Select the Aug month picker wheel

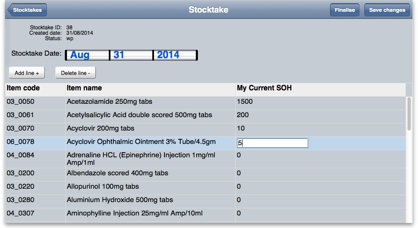tap(87, 55)
